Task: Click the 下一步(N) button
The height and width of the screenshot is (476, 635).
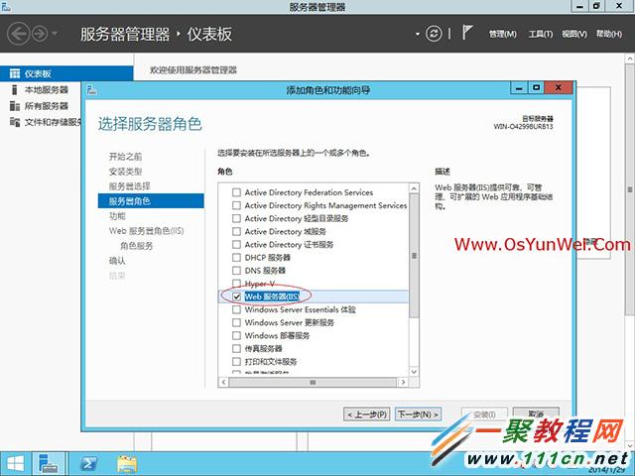Action: [x=418, y=415]
